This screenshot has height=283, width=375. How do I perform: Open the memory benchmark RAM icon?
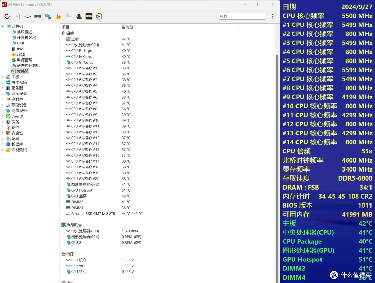point(37,16)
